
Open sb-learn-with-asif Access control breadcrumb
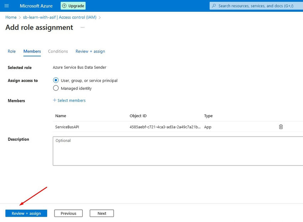(60, 17)
